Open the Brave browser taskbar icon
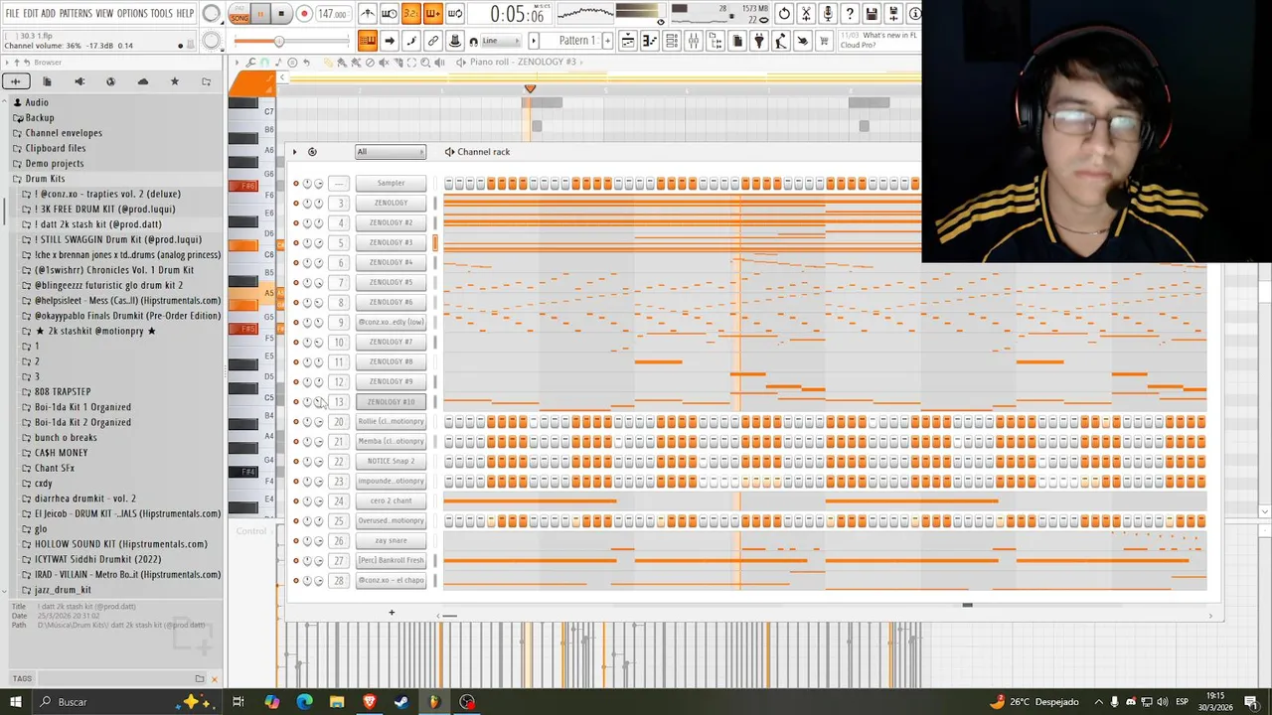The image size is (1272, 715). pos(370,702)
